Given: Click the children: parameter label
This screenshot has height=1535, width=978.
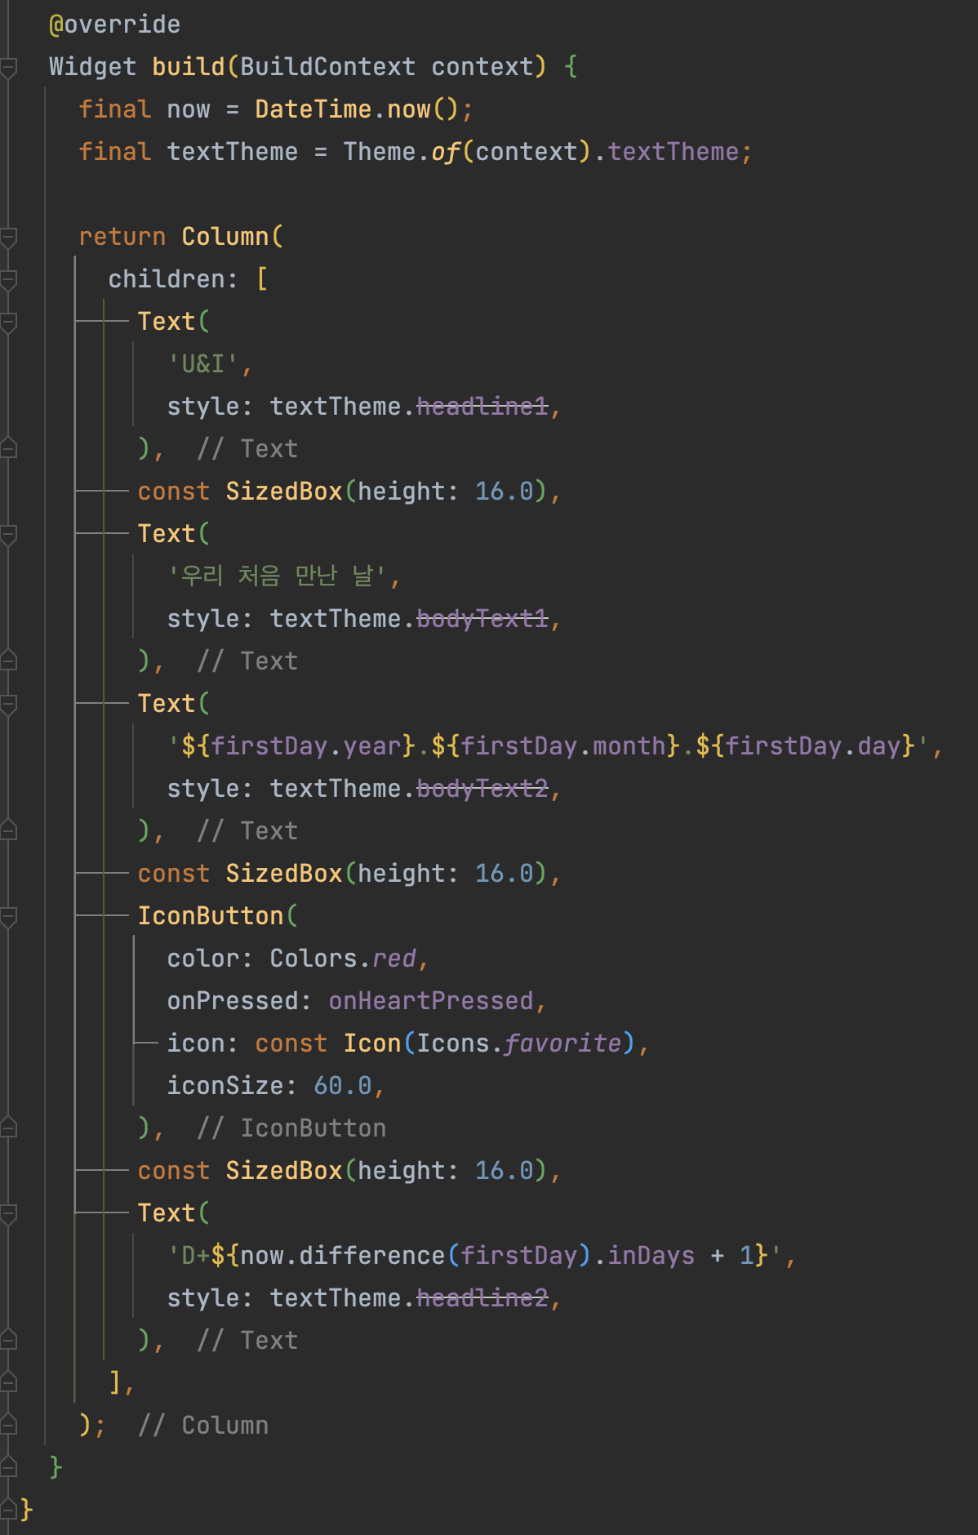Looking at the screenshot, I should [x=173, y=279].
